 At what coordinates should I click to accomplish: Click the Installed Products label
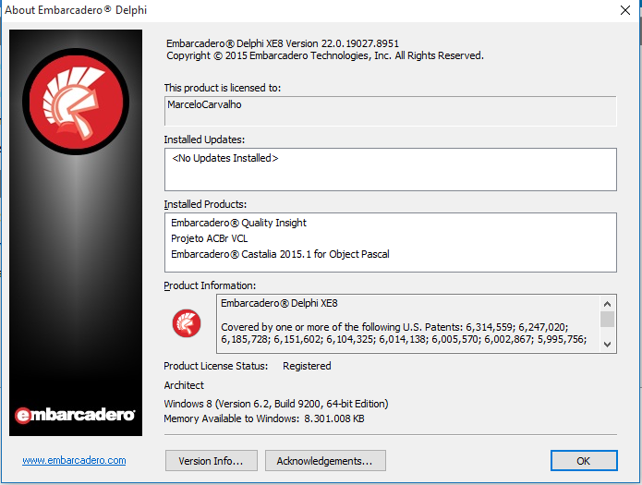pyautogui.click(x=205, y=204)
